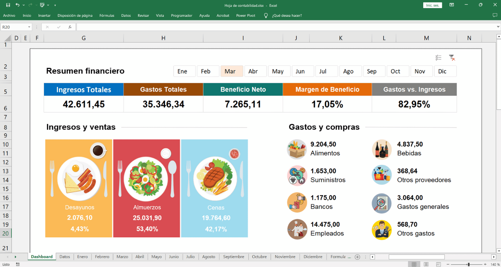This screenshot has width=501, height=267.
Task: Open the slicer multi-select icon above the months
Action: coord(438,58)
